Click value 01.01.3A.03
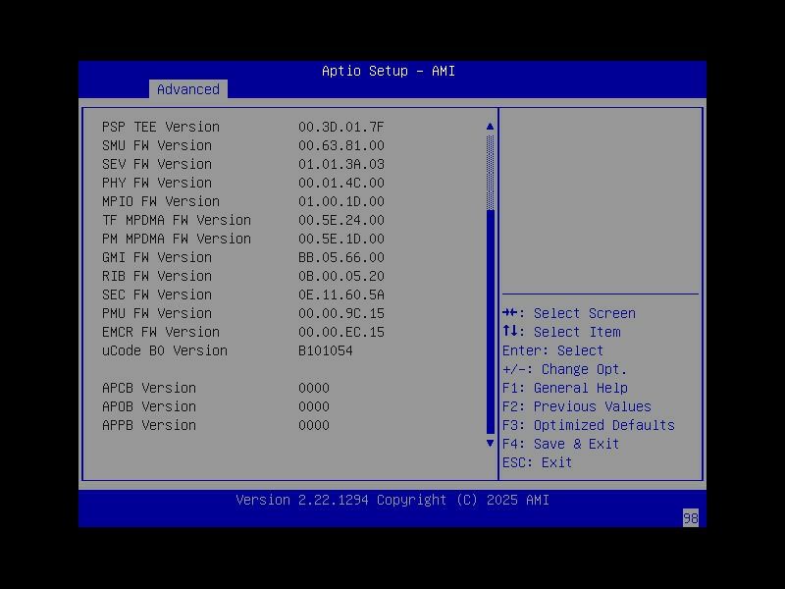This screenshot has width=785, height=589. coord(341,164)
